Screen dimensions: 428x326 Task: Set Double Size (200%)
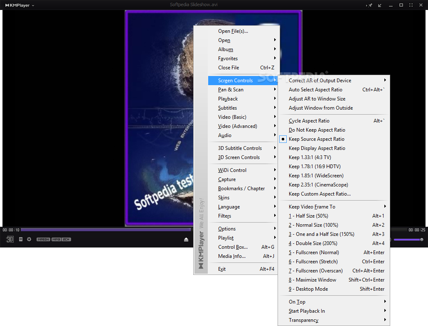pos(334,243)
